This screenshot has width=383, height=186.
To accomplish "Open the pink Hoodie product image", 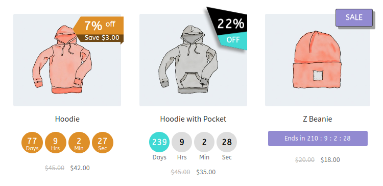I will pos(67,60).
